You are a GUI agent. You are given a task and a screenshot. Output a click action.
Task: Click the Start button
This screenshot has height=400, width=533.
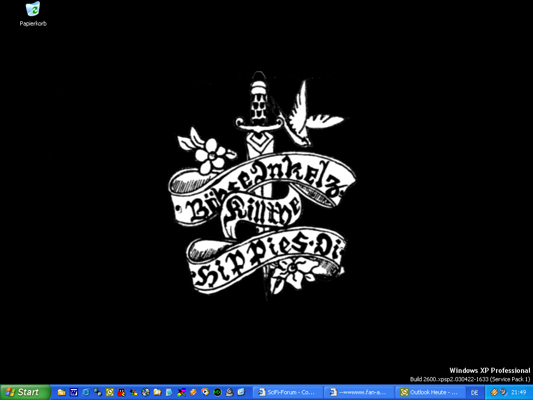(25, 392)
